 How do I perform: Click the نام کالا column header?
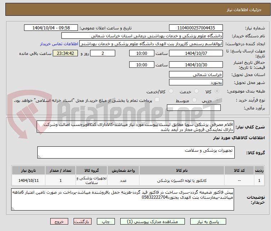tap(182, 170)
